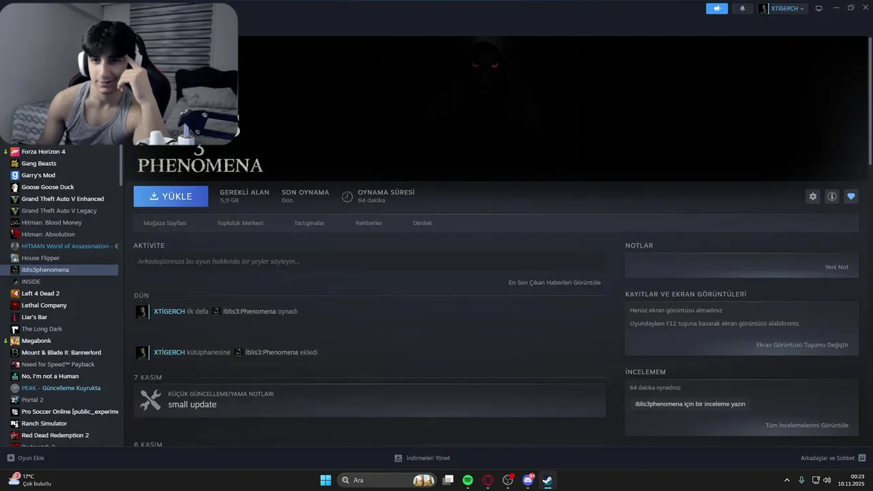Click the YÜKLE install button
This screenshot has width=873, height=491.
pos(171,196)
